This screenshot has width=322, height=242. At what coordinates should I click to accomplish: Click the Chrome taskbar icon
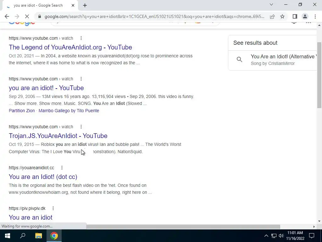coord(54,236)
